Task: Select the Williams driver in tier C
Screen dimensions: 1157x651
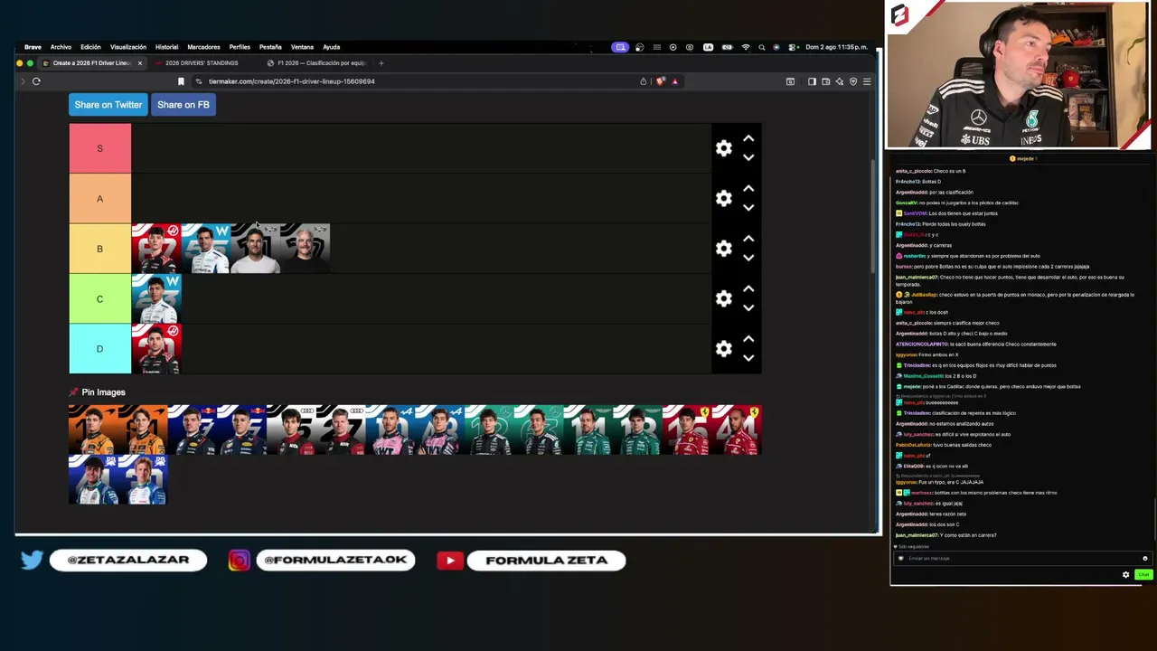Action: (156, 298)
